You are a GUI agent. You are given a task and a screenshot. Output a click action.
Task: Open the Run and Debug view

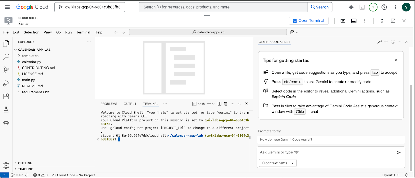[6, 83]
